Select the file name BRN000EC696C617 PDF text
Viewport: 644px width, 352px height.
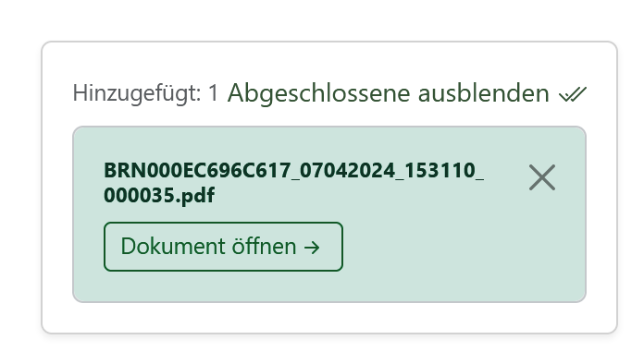point(293,183)
